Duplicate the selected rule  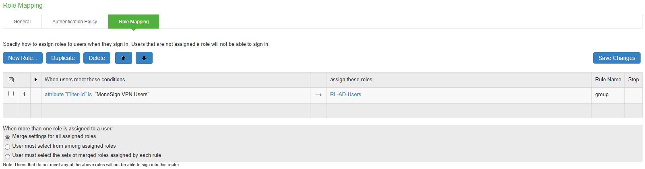(x=63, y=58)
